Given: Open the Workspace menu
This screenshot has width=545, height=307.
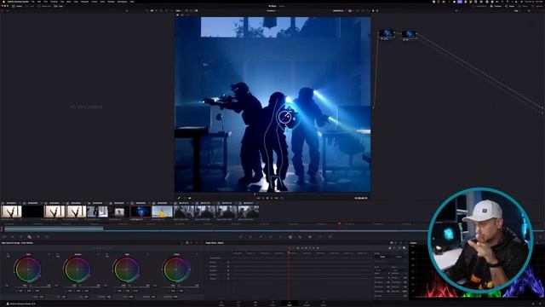Looking at the screenshot, I should (x=123, y=2).
